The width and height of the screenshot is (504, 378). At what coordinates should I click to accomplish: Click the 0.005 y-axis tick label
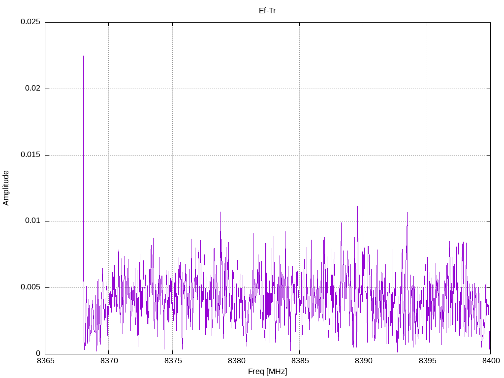[x=31, y=287]
